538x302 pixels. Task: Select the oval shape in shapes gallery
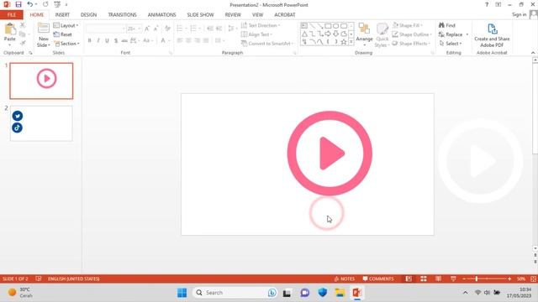pos(335,26)
